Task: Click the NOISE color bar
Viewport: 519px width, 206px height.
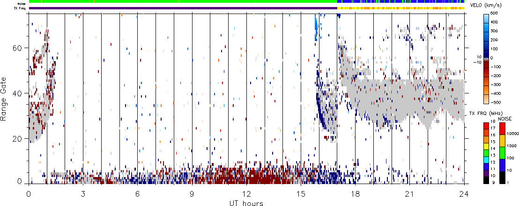Action: coord(502,153)
